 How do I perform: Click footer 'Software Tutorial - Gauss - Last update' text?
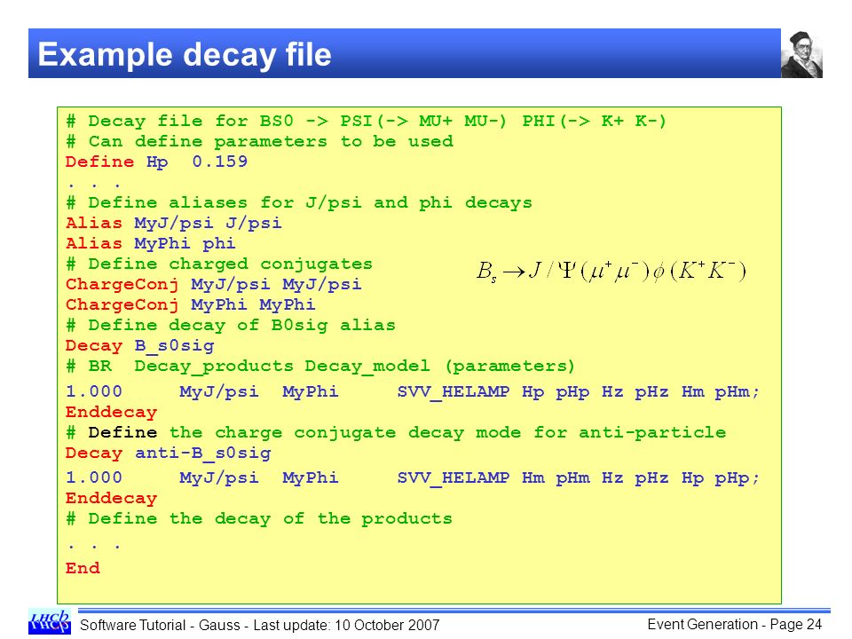260,626
